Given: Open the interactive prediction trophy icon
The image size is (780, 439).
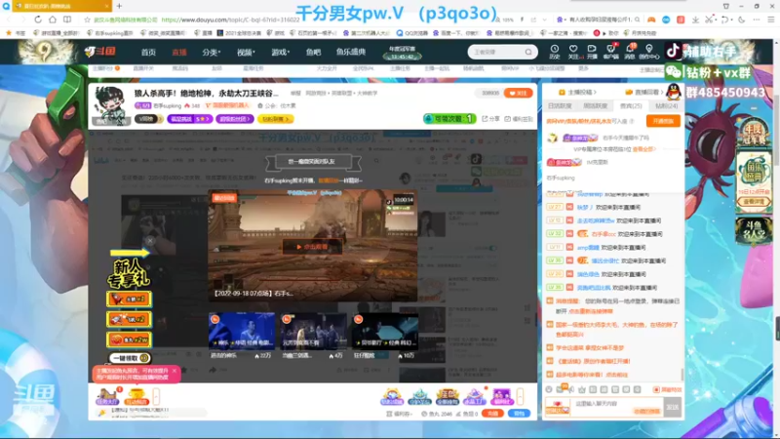Looking at the screenshot, I should pyautogui.click(x=136, y=396).
